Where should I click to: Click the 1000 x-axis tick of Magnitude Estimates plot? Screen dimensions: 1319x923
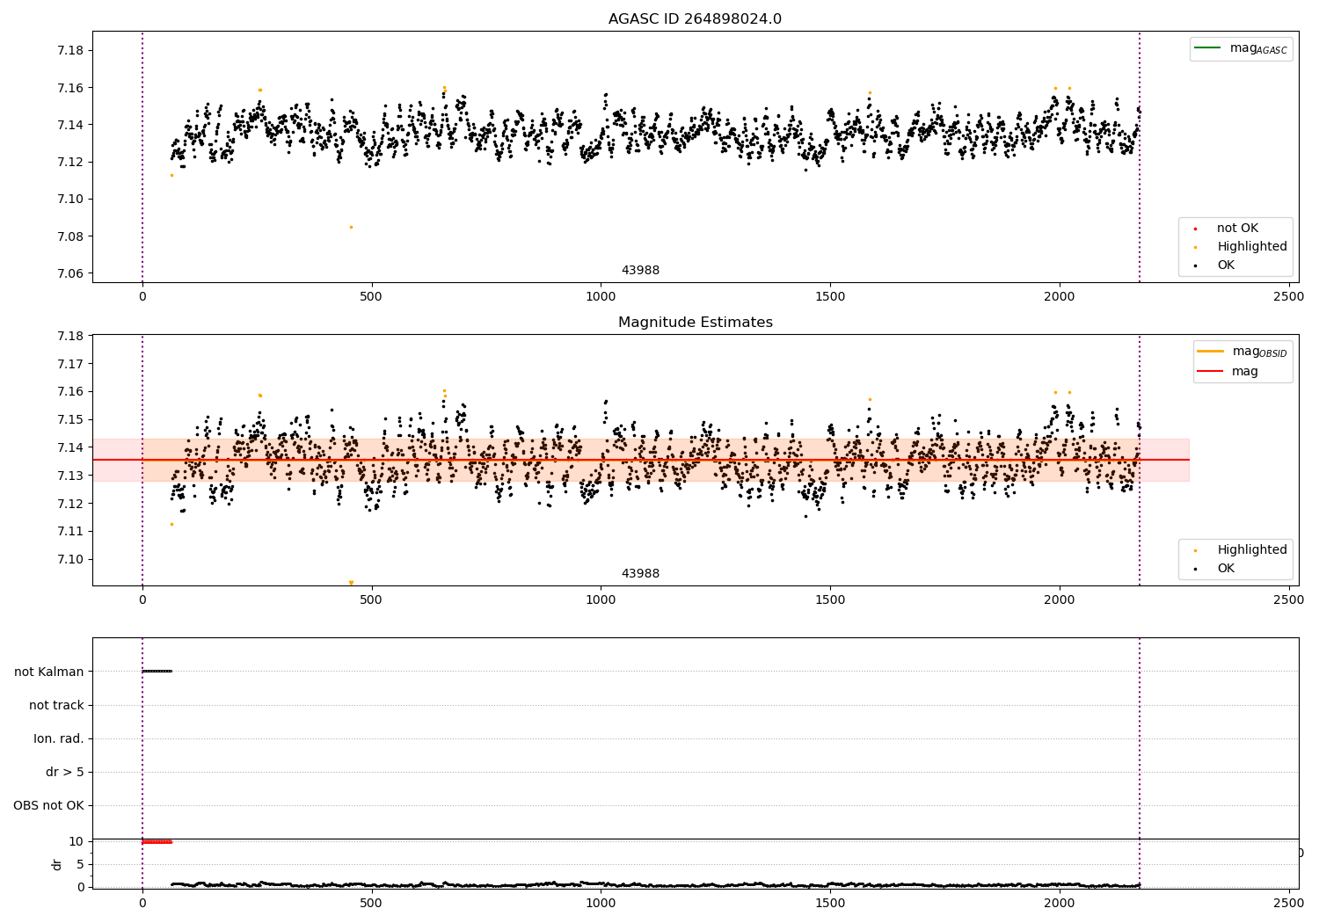601,600
